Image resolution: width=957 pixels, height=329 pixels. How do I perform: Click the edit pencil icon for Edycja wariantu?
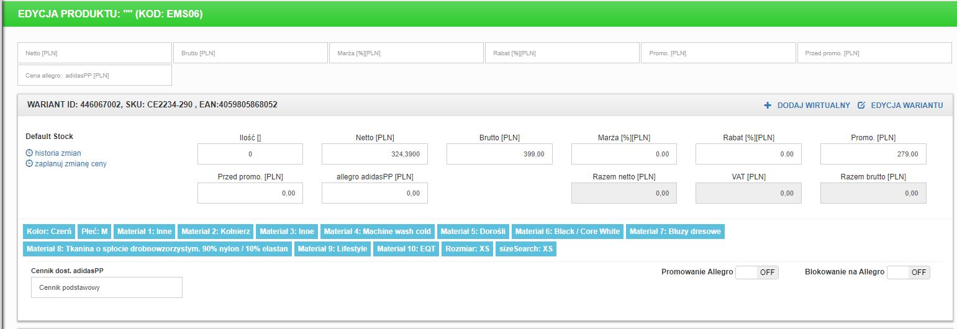861,106
